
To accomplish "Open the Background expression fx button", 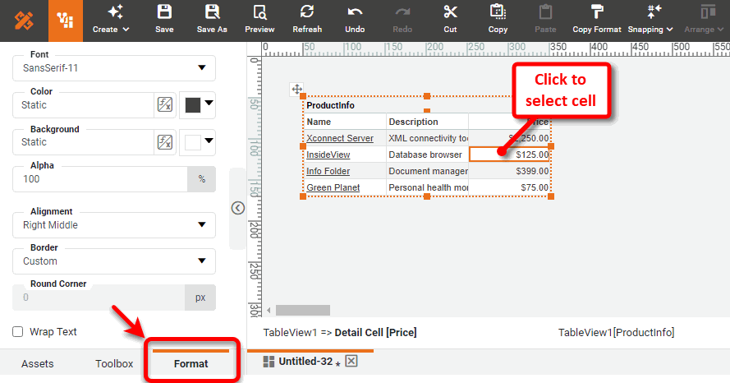I will pyautogui.click(x=165, y=142).
